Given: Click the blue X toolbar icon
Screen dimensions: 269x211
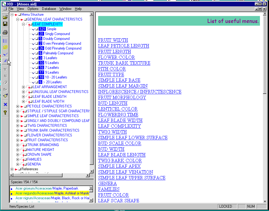Looking at the screenshot, I should coord(5,104).
